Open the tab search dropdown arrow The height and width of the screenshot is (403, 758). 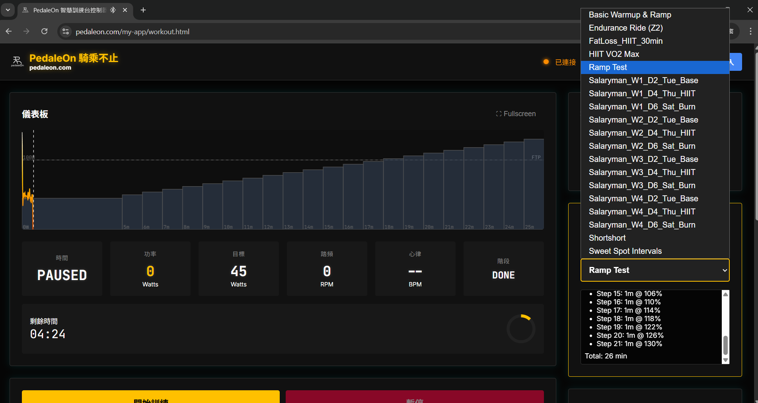(x=8, y=10)
